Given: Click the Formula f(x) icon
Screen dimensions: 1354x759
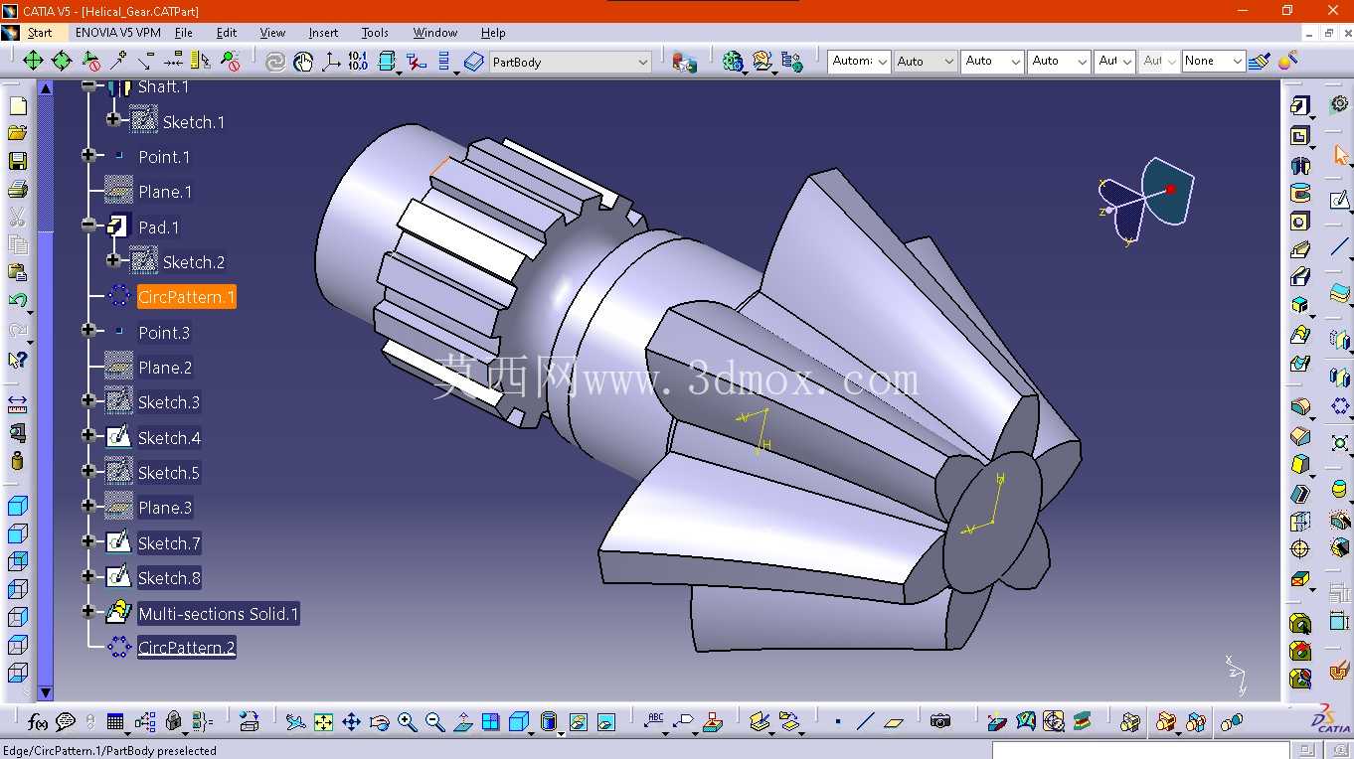Looking at the screenshot, I should click(x=38, y=722).
